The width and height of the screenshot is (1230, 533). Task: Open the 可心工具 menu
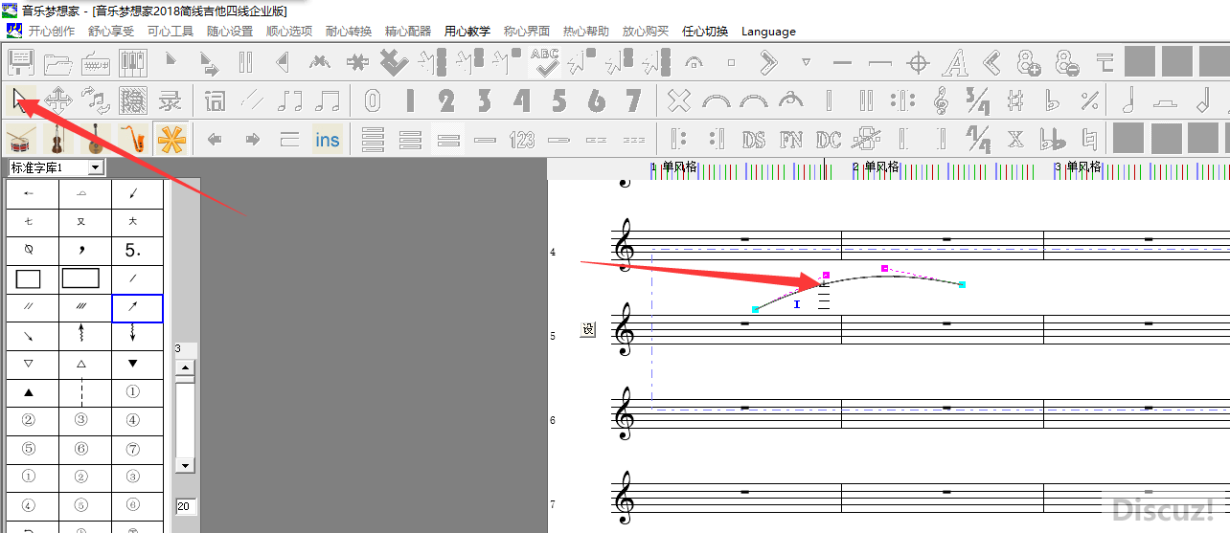[x=171, y=31]
